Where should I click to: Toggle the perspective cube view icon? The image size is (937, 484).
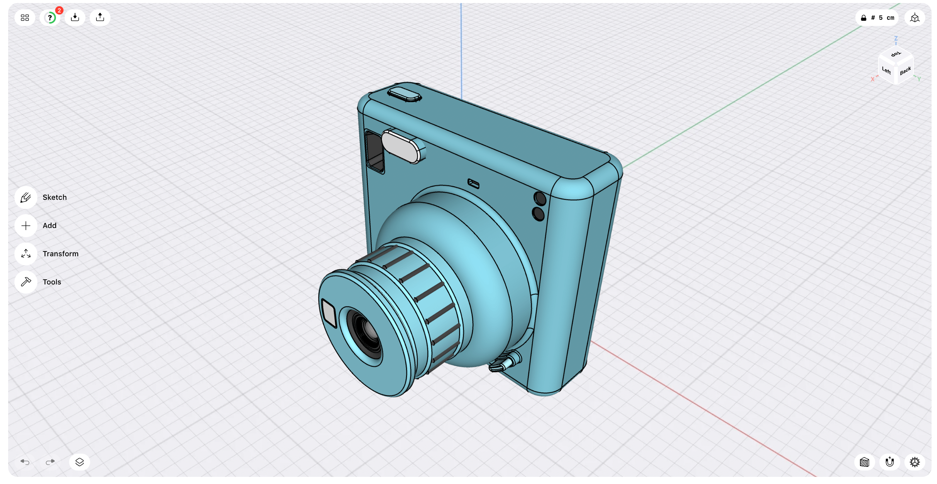coord(915,17)
